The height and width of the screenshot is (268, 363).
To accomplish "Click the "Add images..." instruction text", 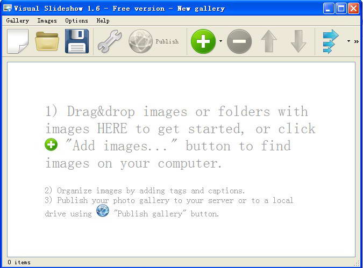I will coord(121,146).
